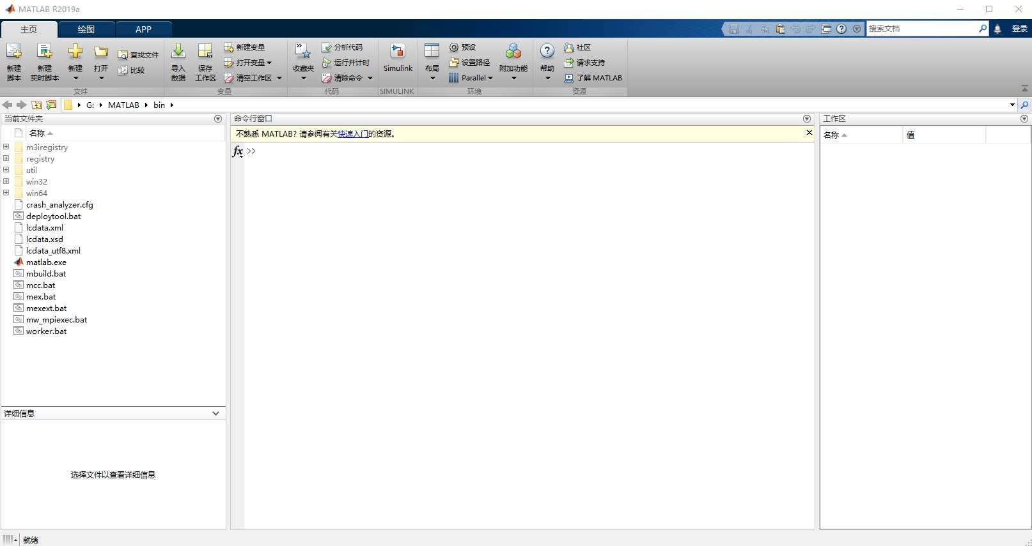Click quick access help icon
This screenshot has width=1032, height=546.
[x=841, y=29]
